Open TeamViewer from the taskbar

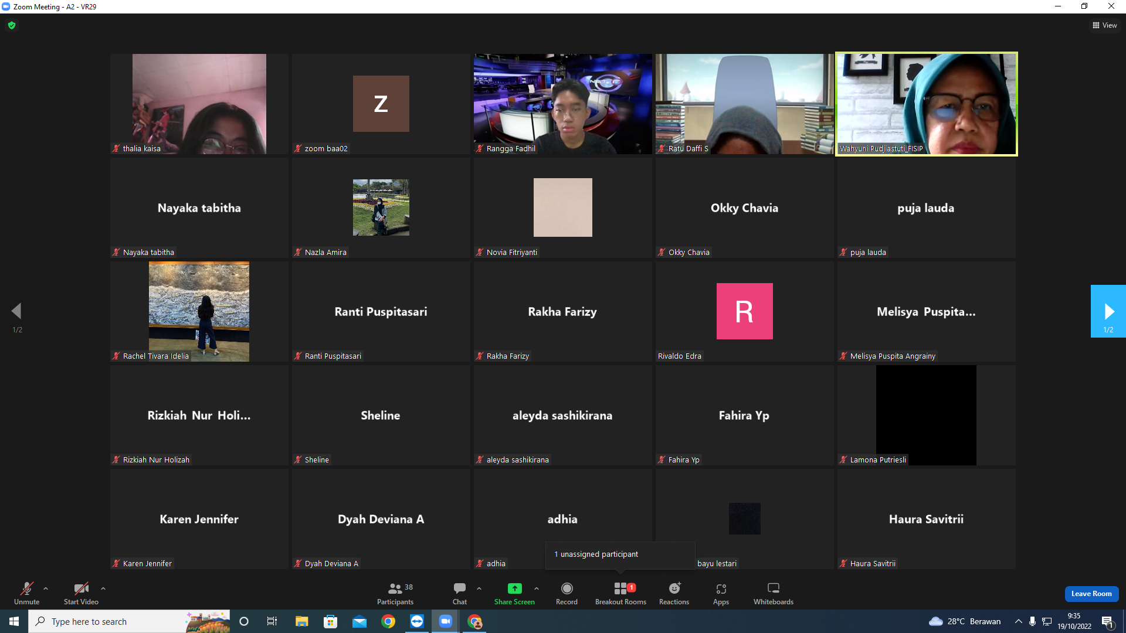click(417, 621)
